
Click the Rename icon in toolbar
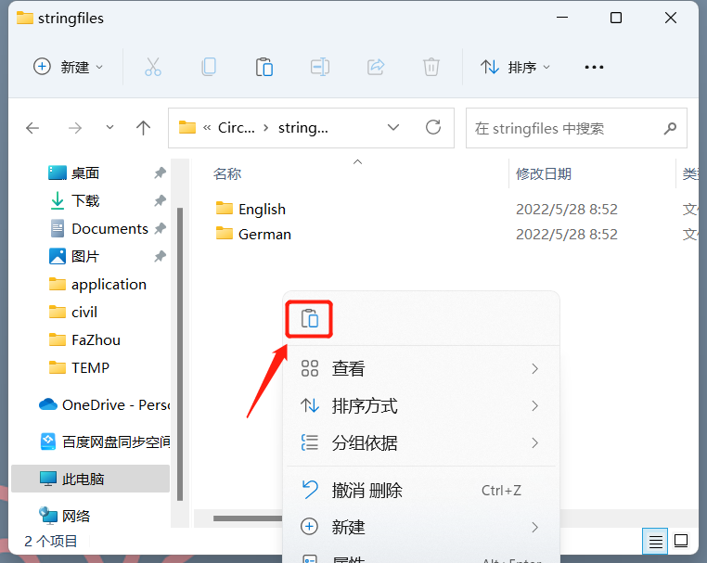coord(320,67)
